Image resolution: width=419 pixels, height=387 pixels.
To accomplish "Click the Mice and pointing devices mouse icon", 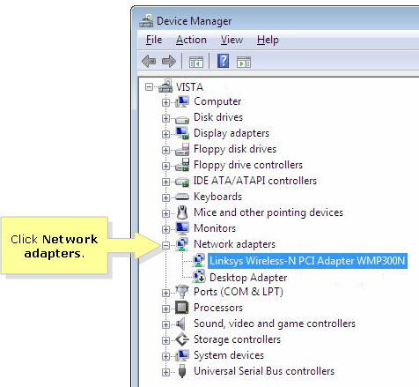I will tap(182, 212).
